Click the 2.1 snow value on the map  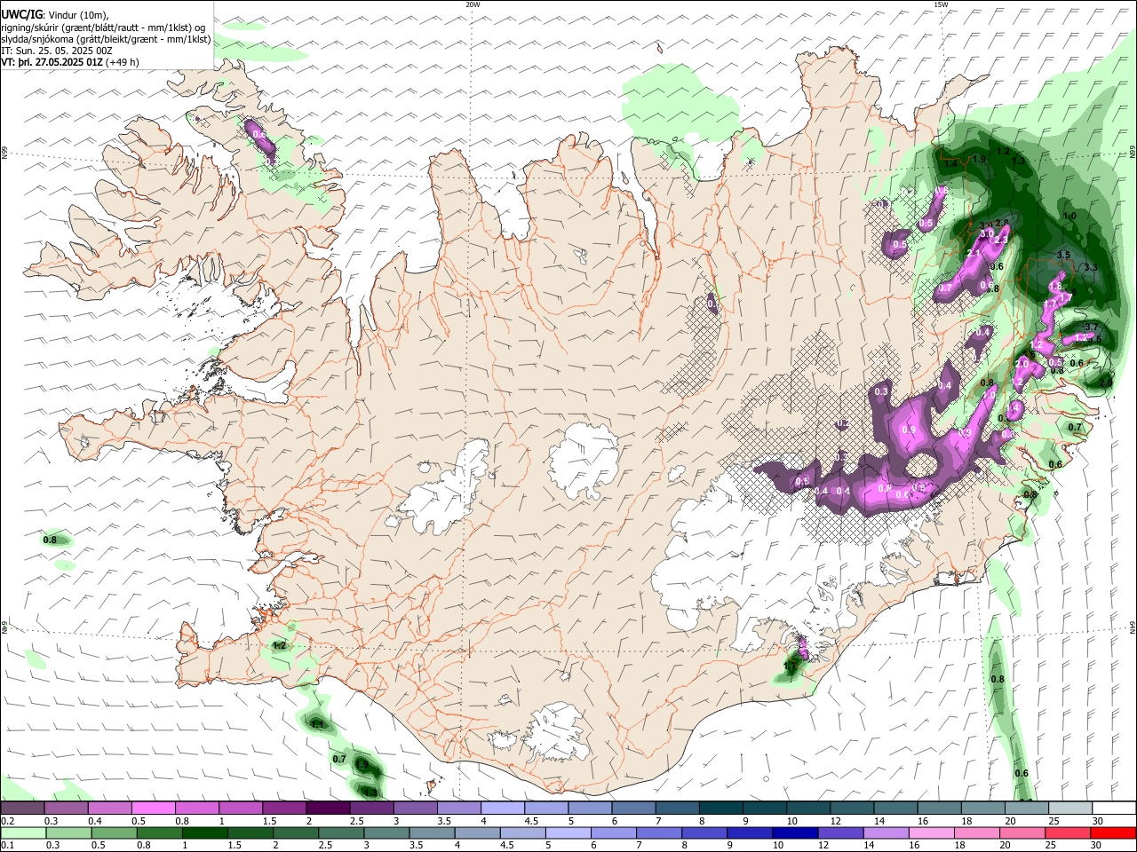coord(973,254)
